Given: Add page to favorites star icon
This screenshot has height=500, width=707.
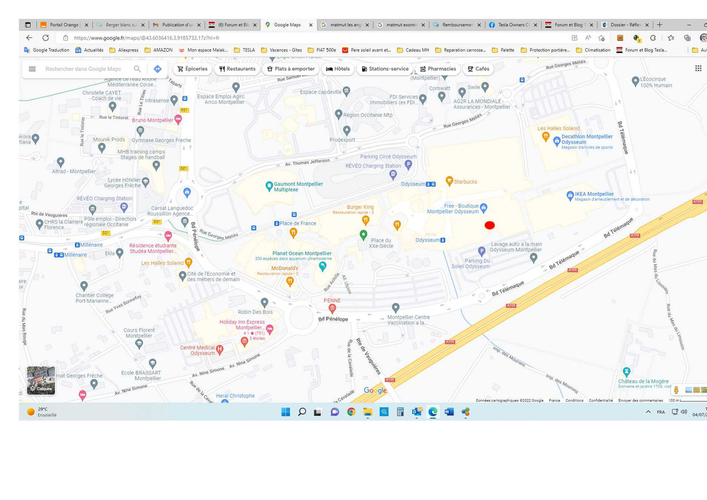Looking at the screenshot, I should pyautogui.click(x=601, y=38).
